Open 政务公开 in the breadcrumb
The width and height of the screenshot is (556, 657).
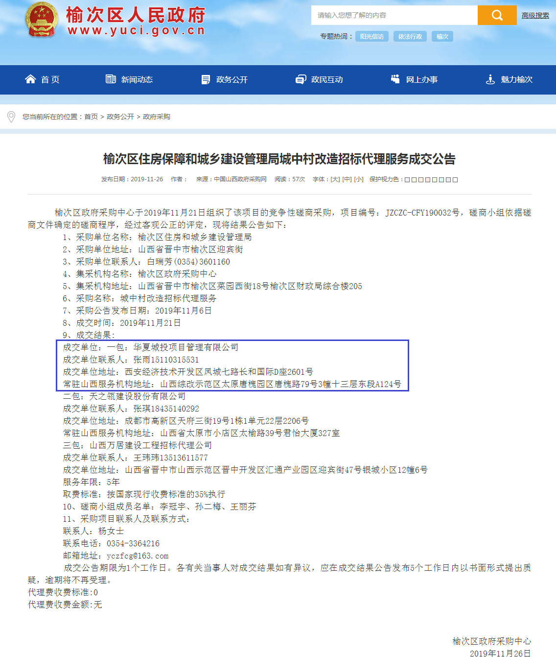120,117
